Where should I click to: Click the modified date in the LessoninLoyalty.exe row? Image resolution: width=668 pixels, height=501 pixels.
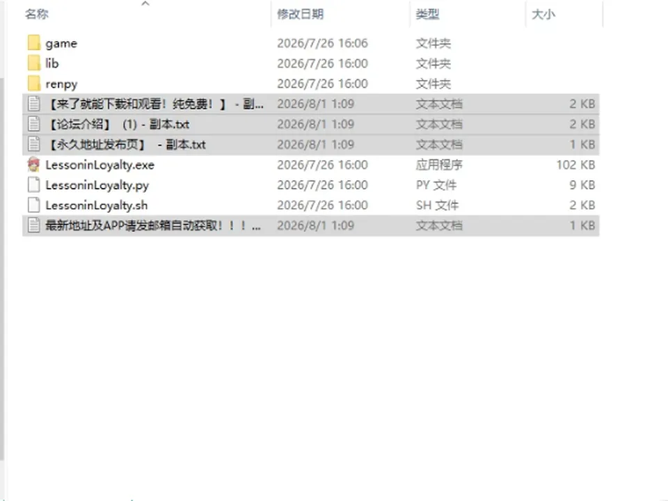tap(322, 165)
